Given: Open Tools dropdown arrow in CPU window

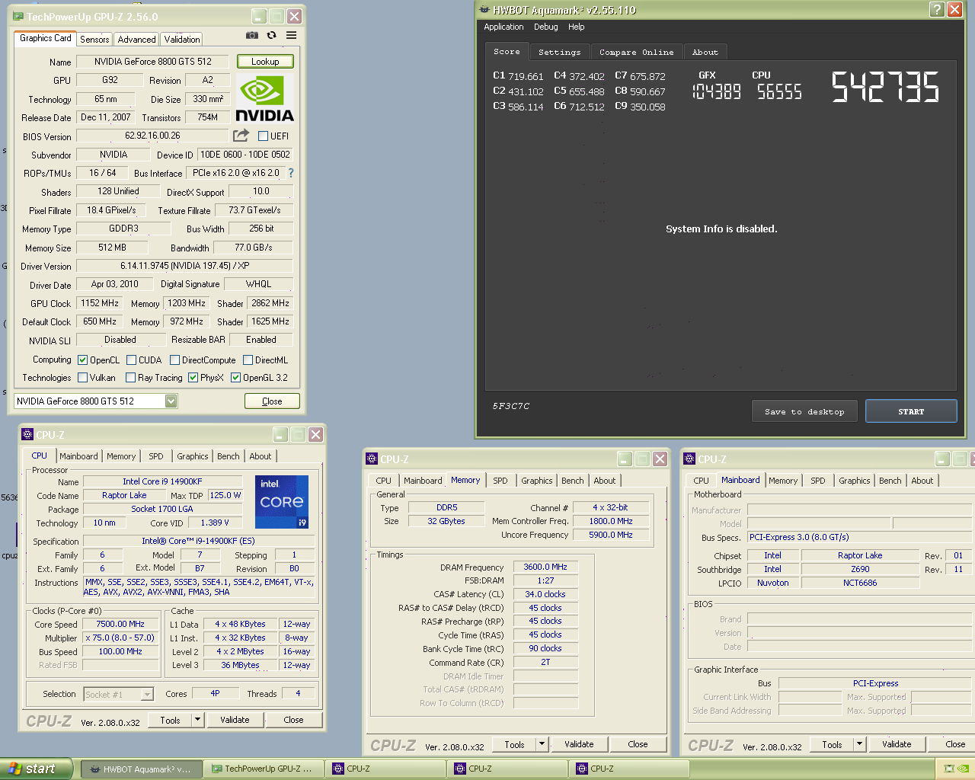Looking at the screenshot, I should 198,720.
